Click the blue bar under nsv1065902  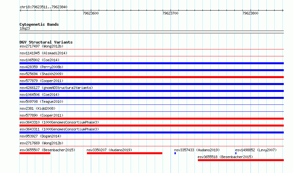click(151, 63)
